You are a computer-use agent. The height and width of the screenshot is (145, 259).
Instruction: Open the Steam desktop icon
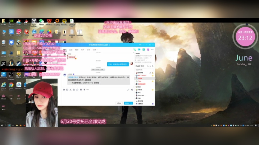point(19,64)
